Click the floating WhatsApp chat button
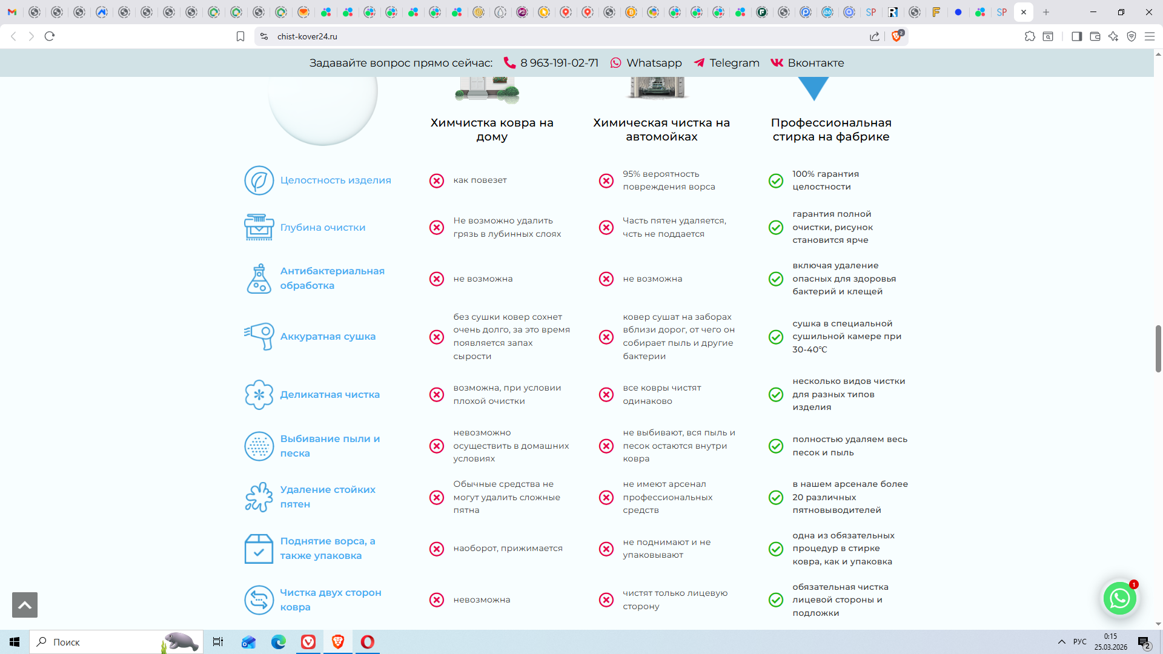Screen dimensions: 1163x654 1119,598
